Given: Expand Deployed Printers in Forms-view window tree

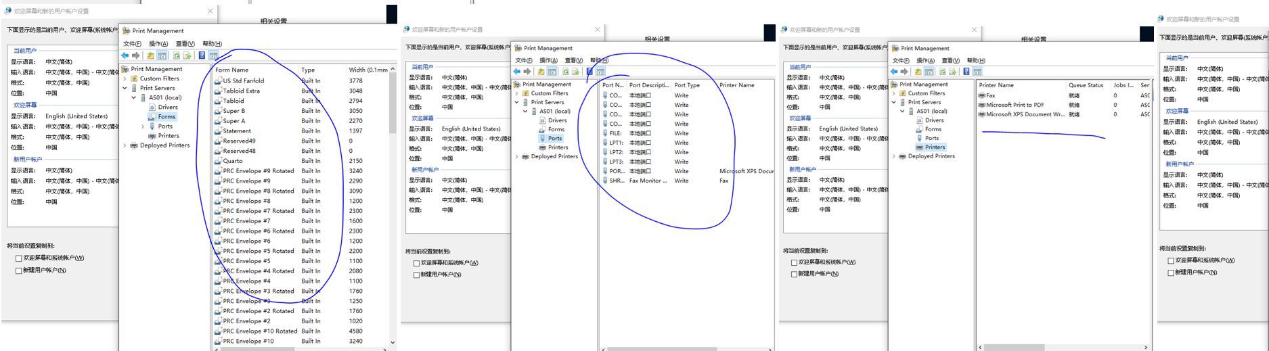Looking at the screenshot, I should coord(125,145).
